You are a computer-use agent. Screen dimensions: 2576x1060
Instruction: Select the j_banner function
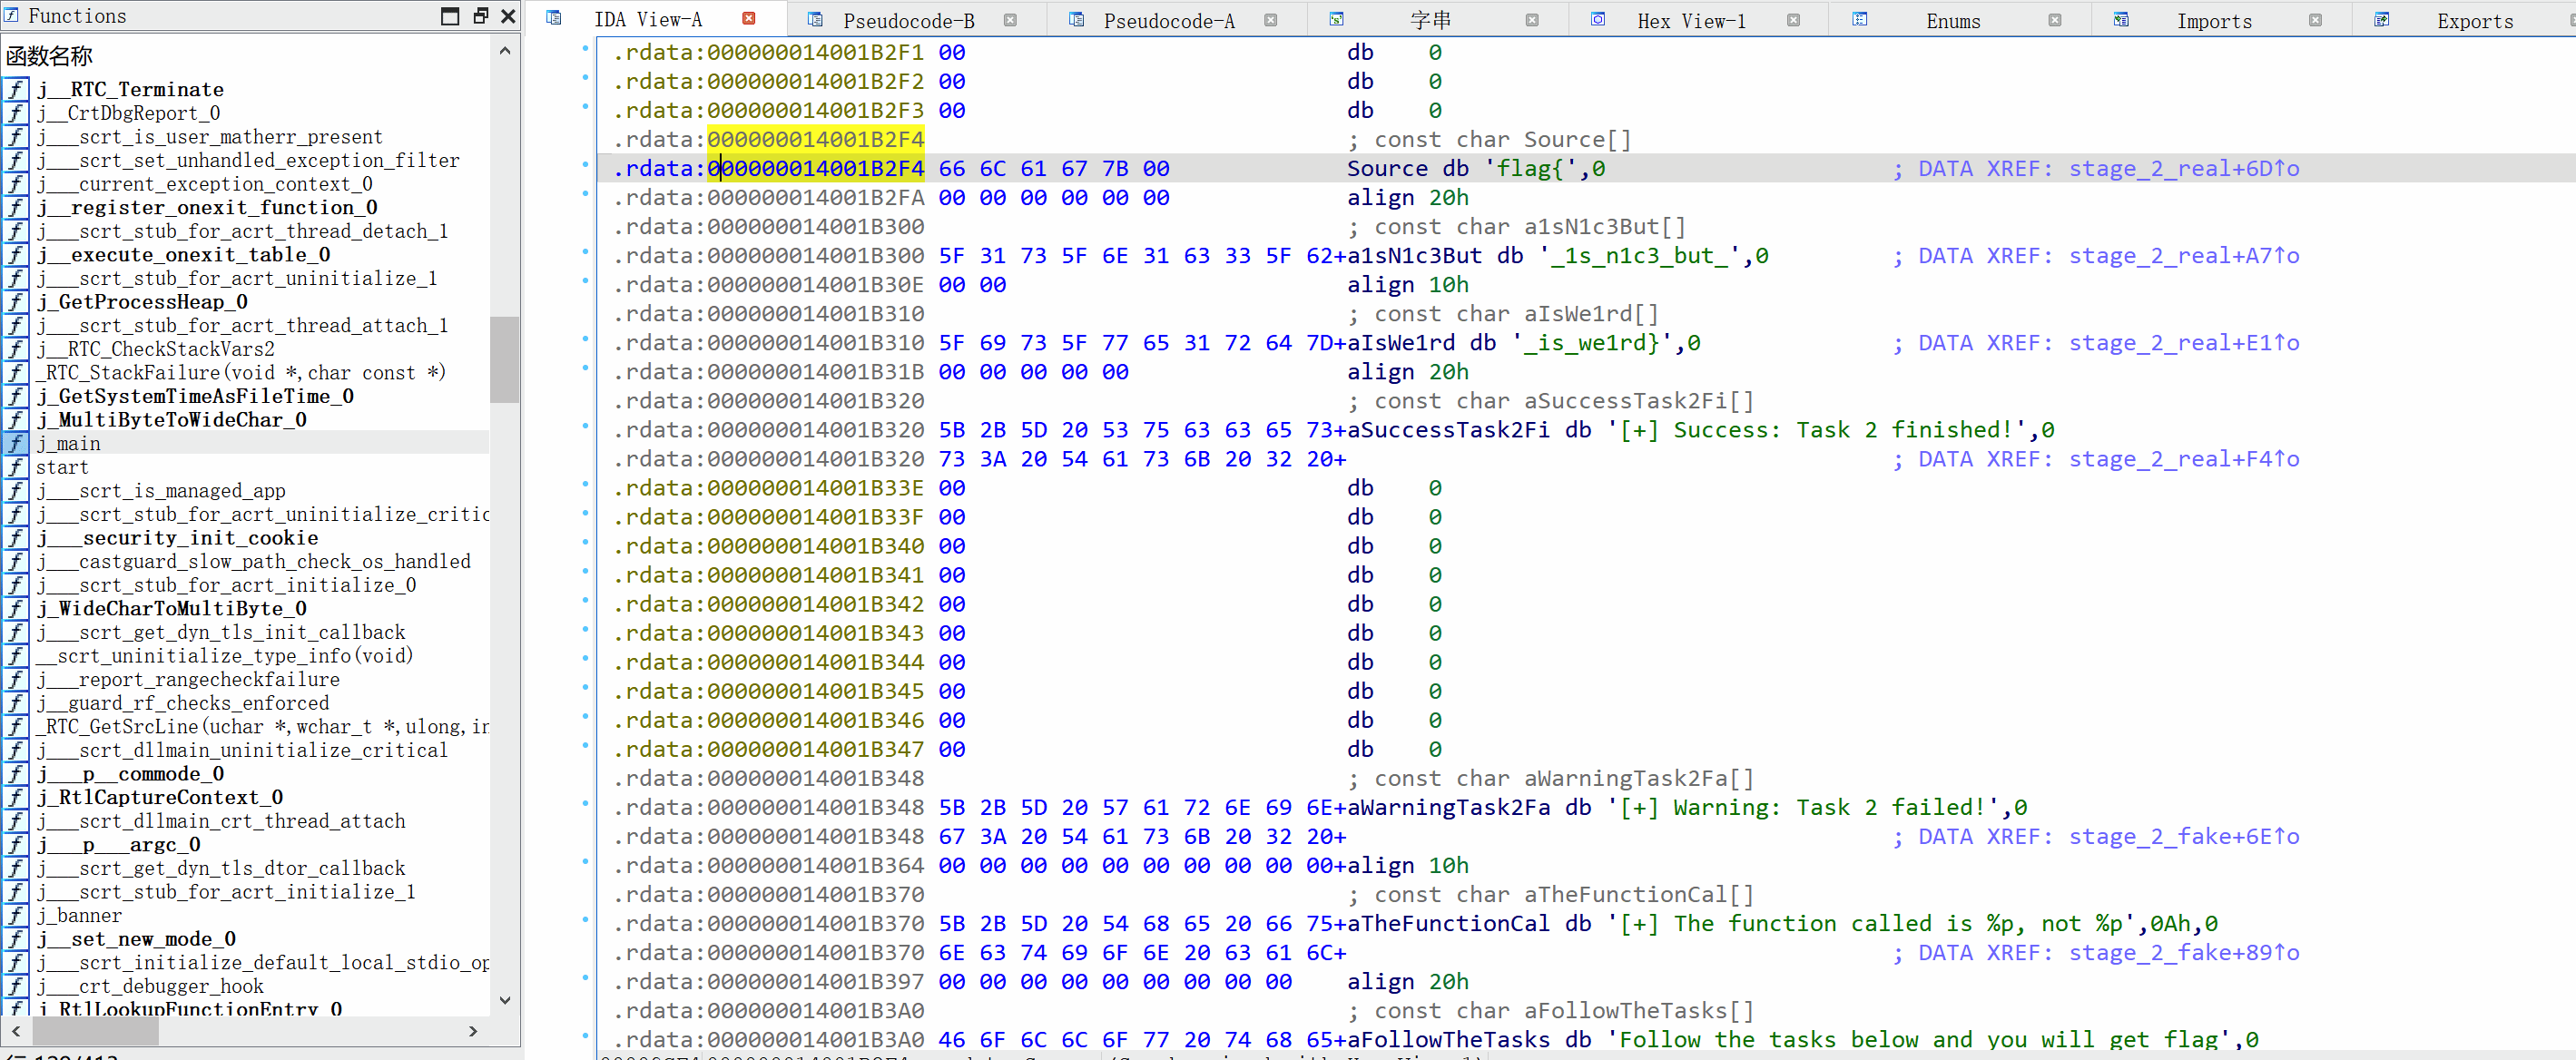click(x=79, y=915)
